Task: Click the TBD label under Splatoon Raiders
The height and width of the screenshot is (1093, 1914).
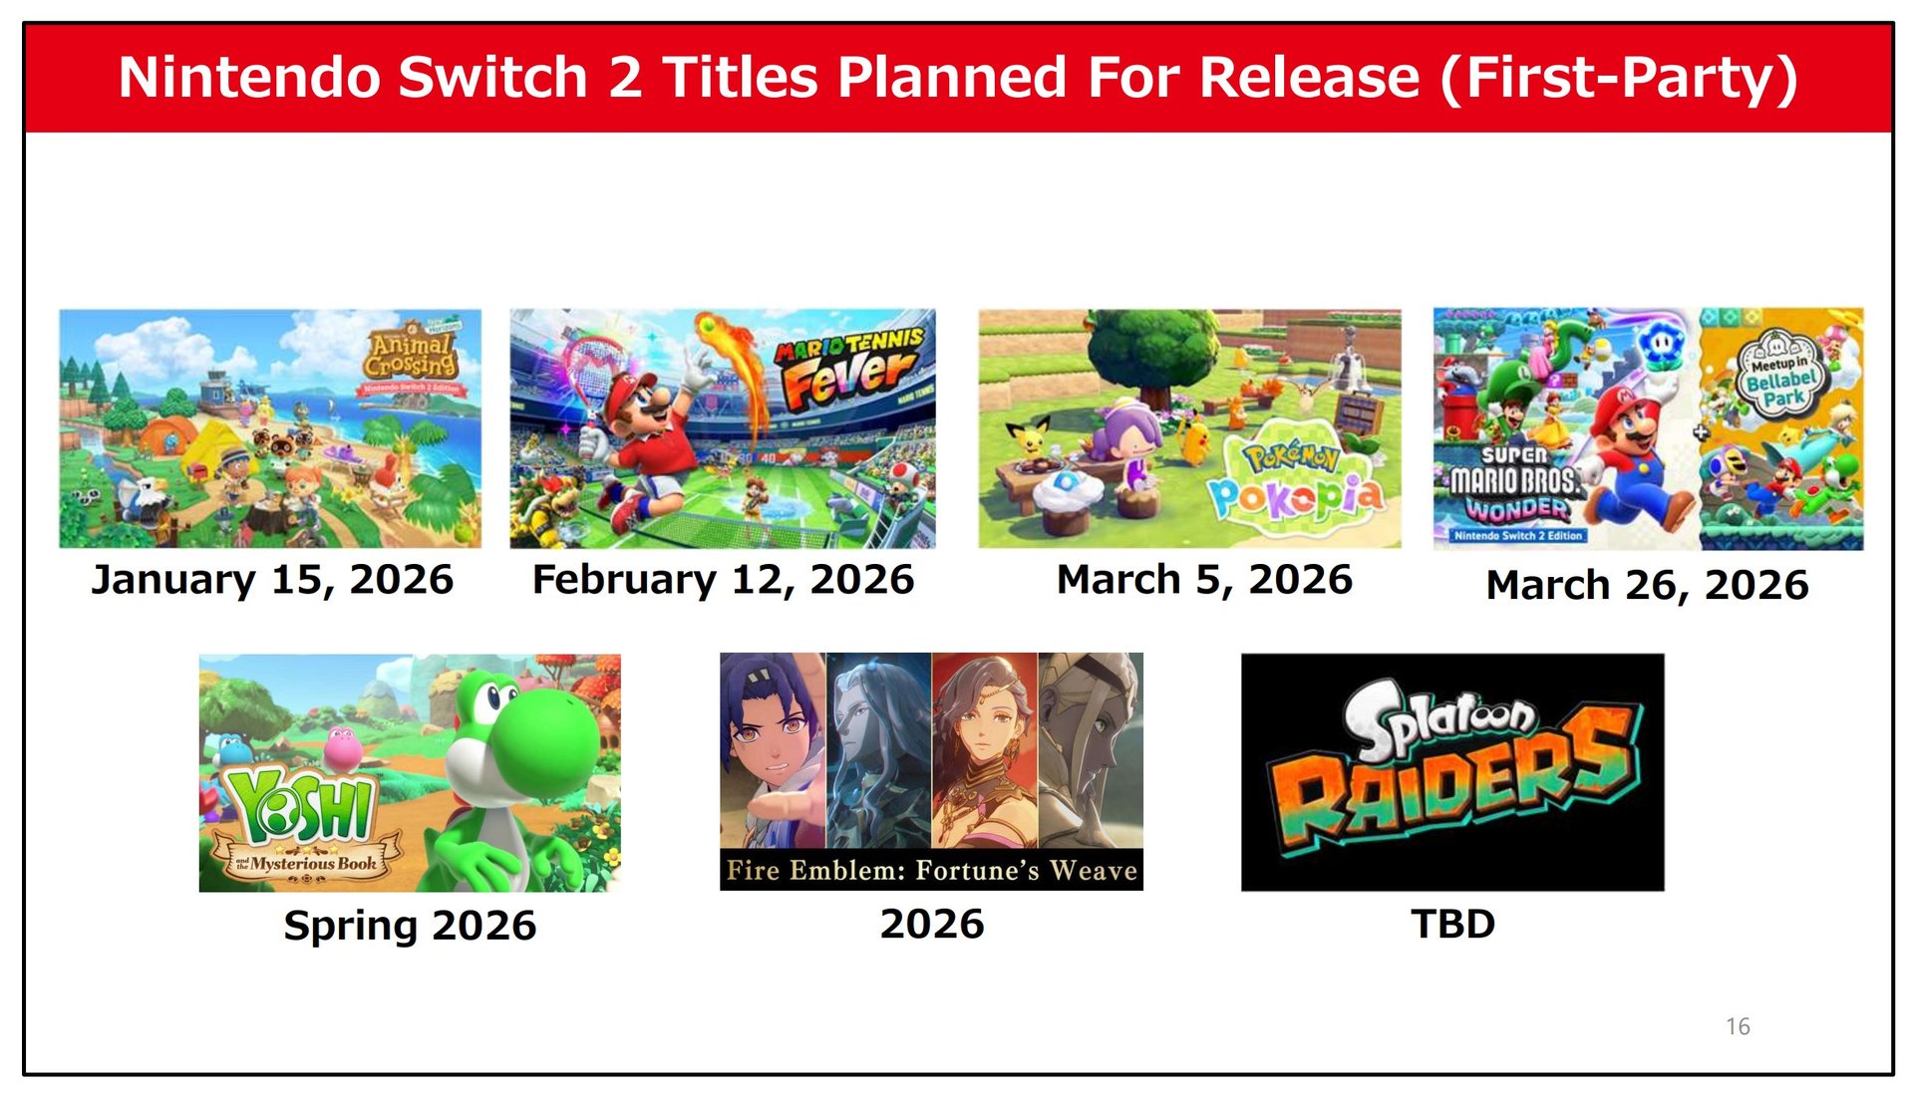Action: 1452,924
